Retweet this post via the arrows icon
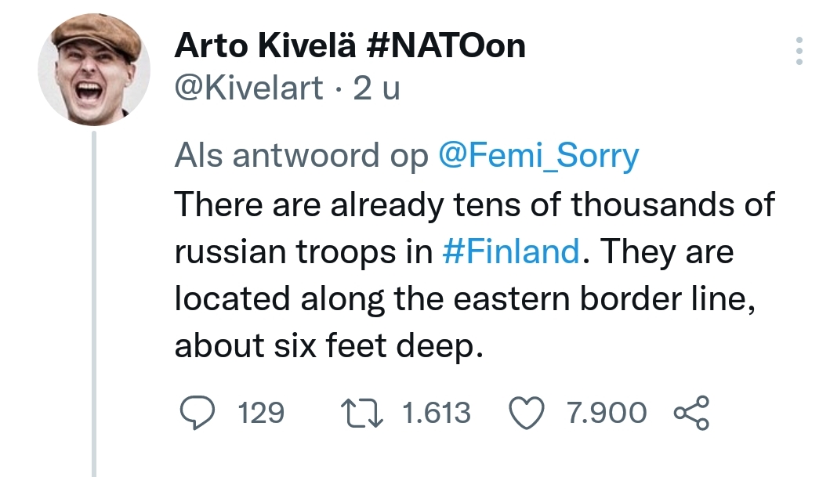The height and width of the screenshot is (477, 830). 363,413
